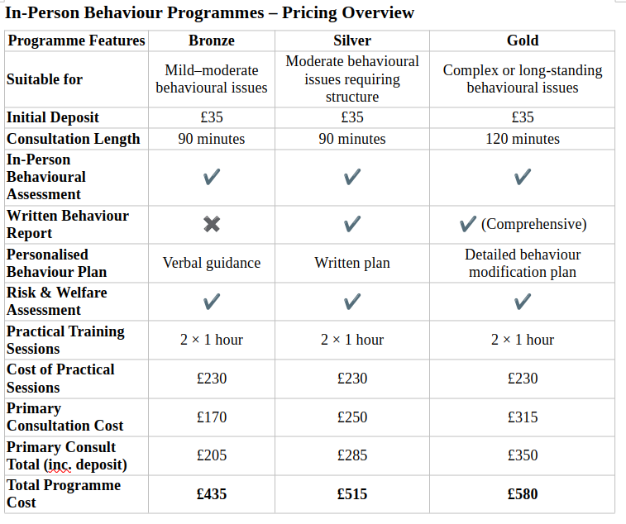626x524 pixels.
Task: Click the Gold Comprehensive report checkmark
Action: tap(467, 224)
